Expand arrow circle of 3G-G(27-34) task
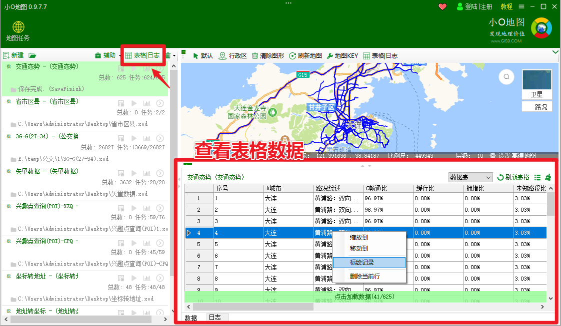 click(160, 138)
